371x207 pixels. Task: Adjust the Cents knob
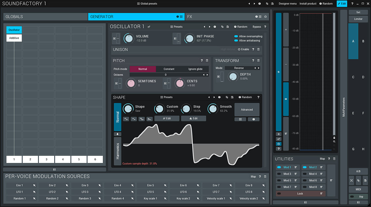click(x=180, y=83)
